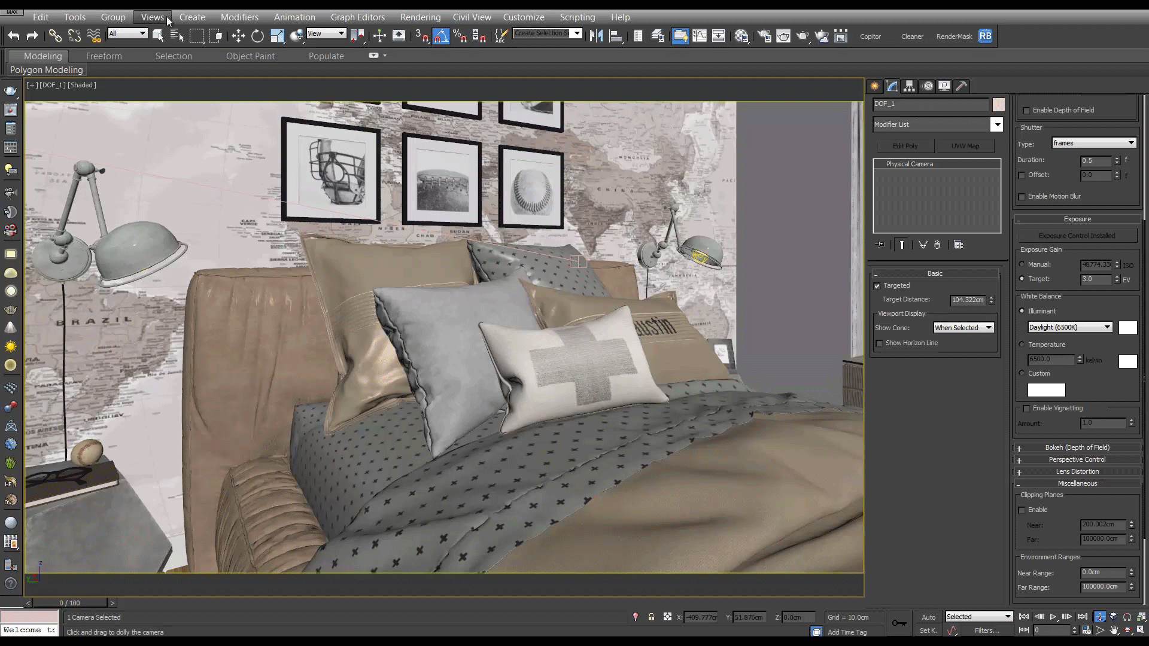1149x646 pixels.
Task: Select the Rotate tool icon
Action: coord(257,36)
